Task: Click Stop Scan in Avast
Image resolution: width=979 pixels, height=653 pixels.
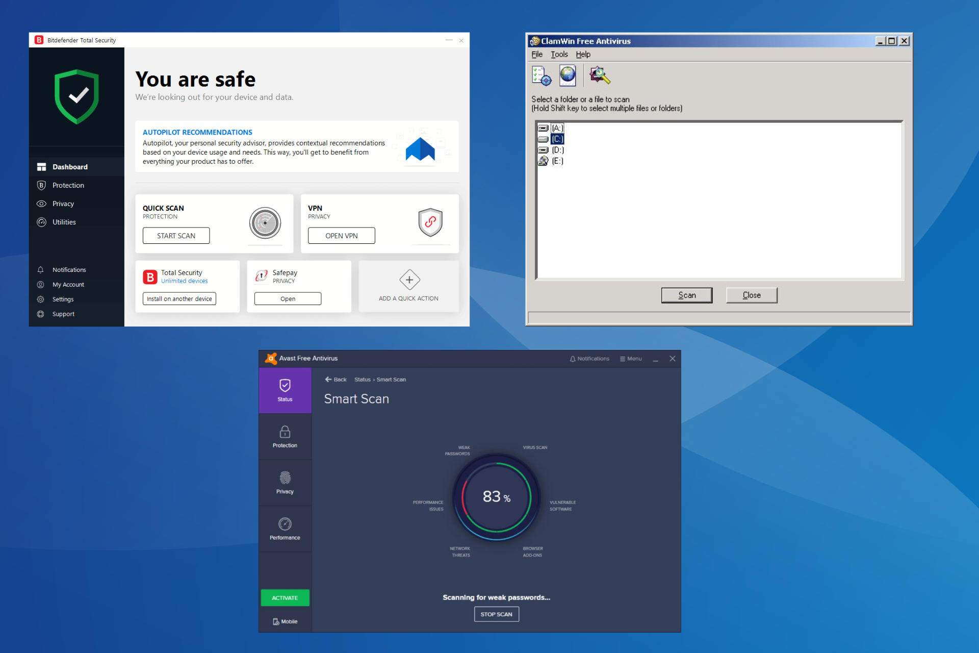Action: coord(496,614)
